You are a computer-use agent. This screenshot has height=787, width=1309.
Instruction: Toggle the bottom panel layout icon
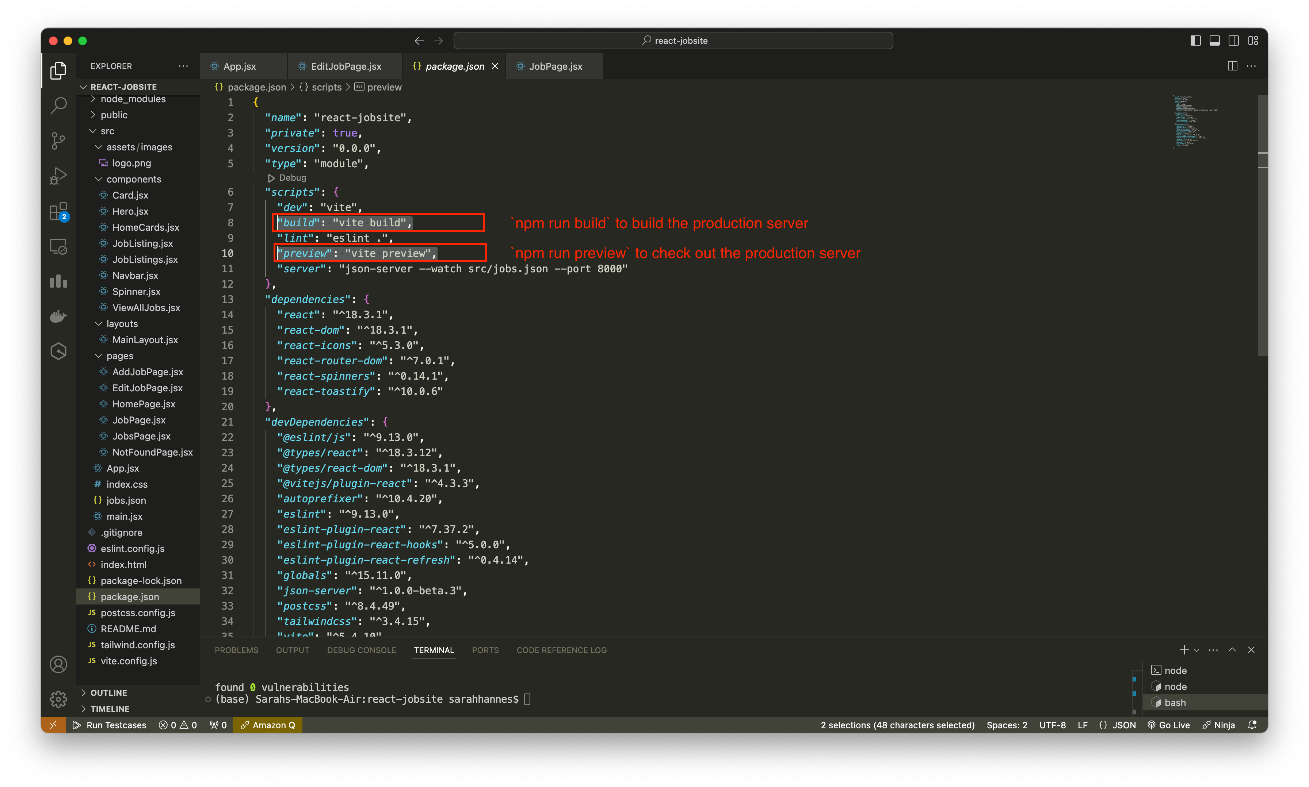point(1214,41)
